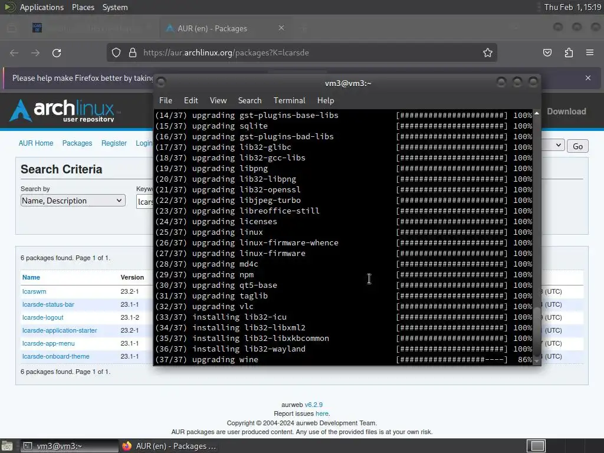Open the Firefox hamburger application menu

(x=590, y=52)
